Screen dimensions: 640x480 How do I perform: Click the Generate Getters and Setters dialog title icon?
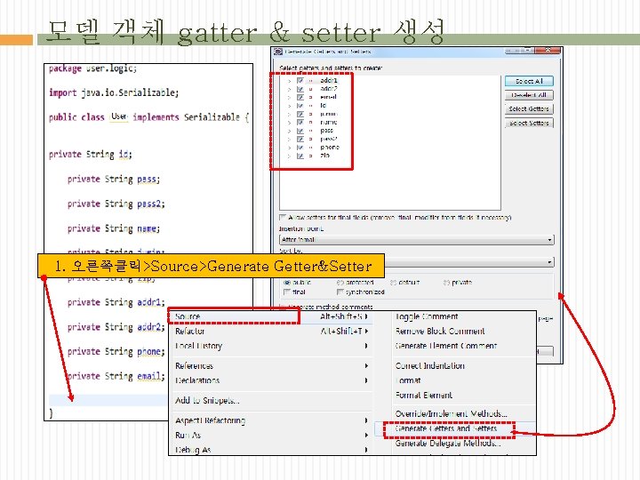[278, 52]
